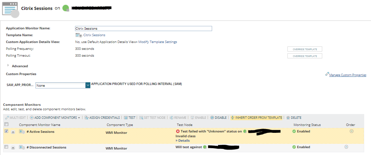
Task: Click green Enabled check icon for # Disconnected Sessions
Action: point(294,147)
